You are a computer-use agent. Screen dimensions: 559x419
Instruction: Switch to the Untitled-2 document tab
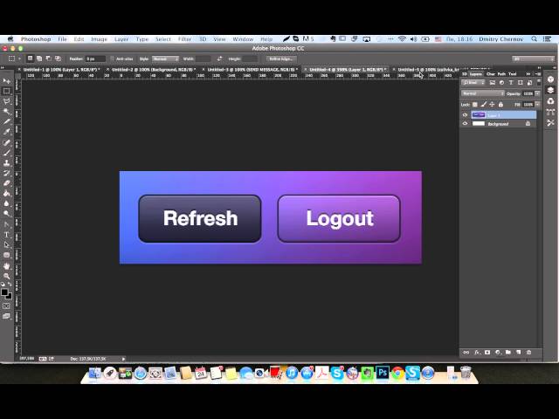pyautogui.click(x=154, y=70)
